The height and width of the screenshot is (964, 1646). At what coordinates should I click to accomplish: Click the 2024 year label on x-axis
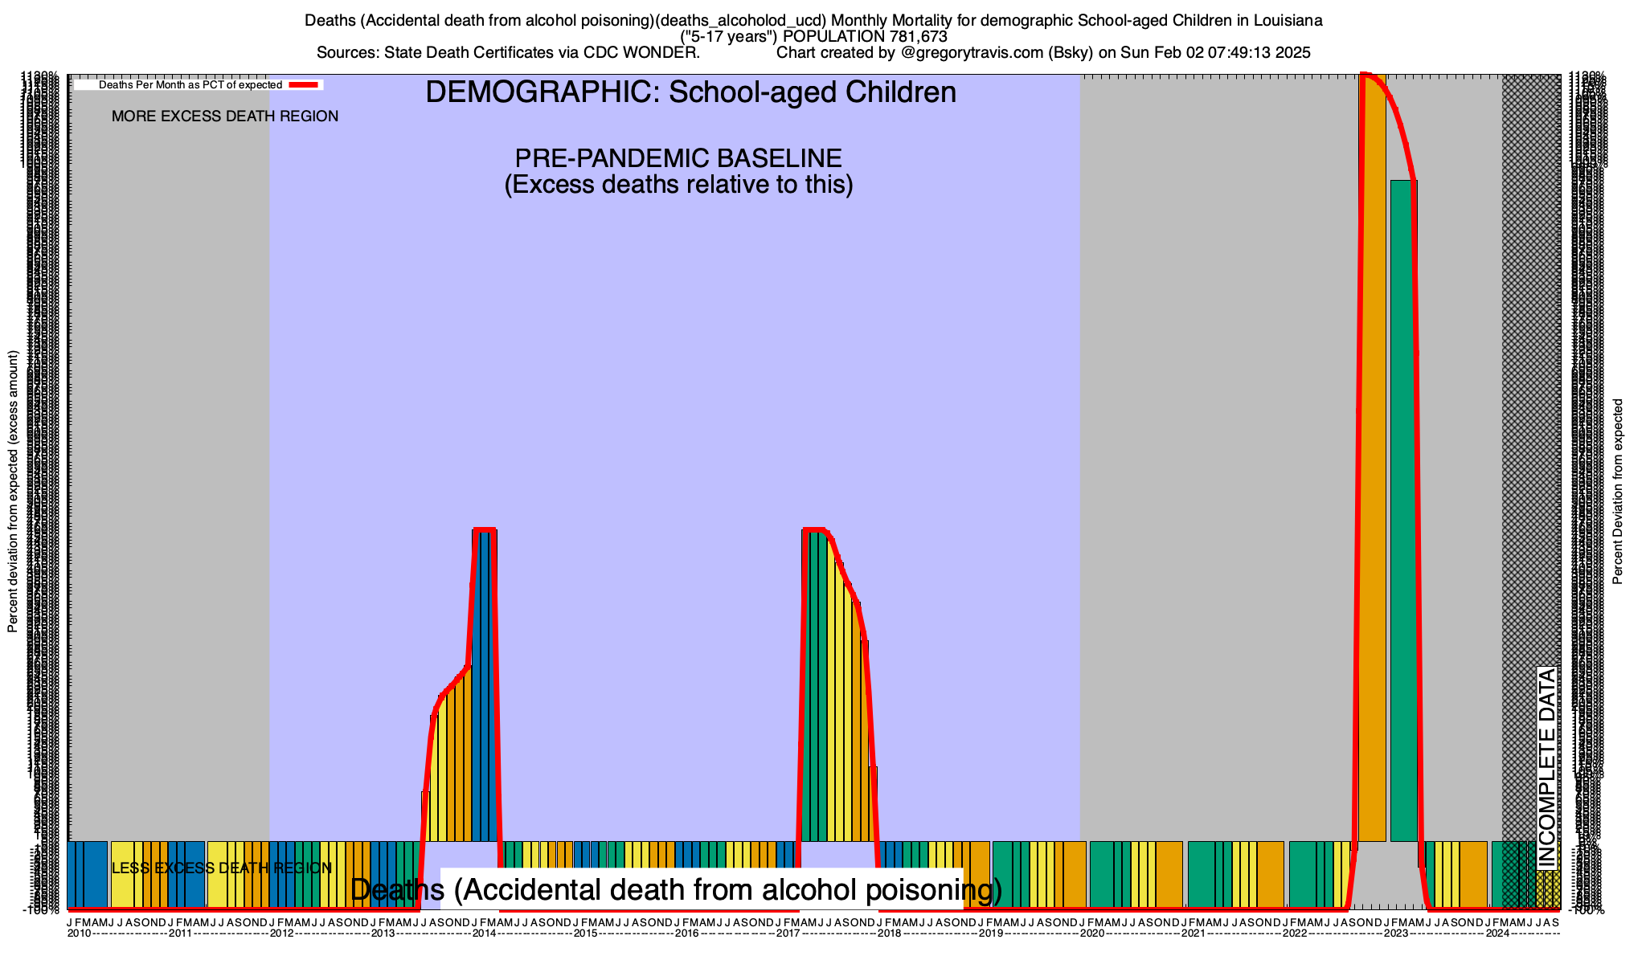tap(1497, 933)
